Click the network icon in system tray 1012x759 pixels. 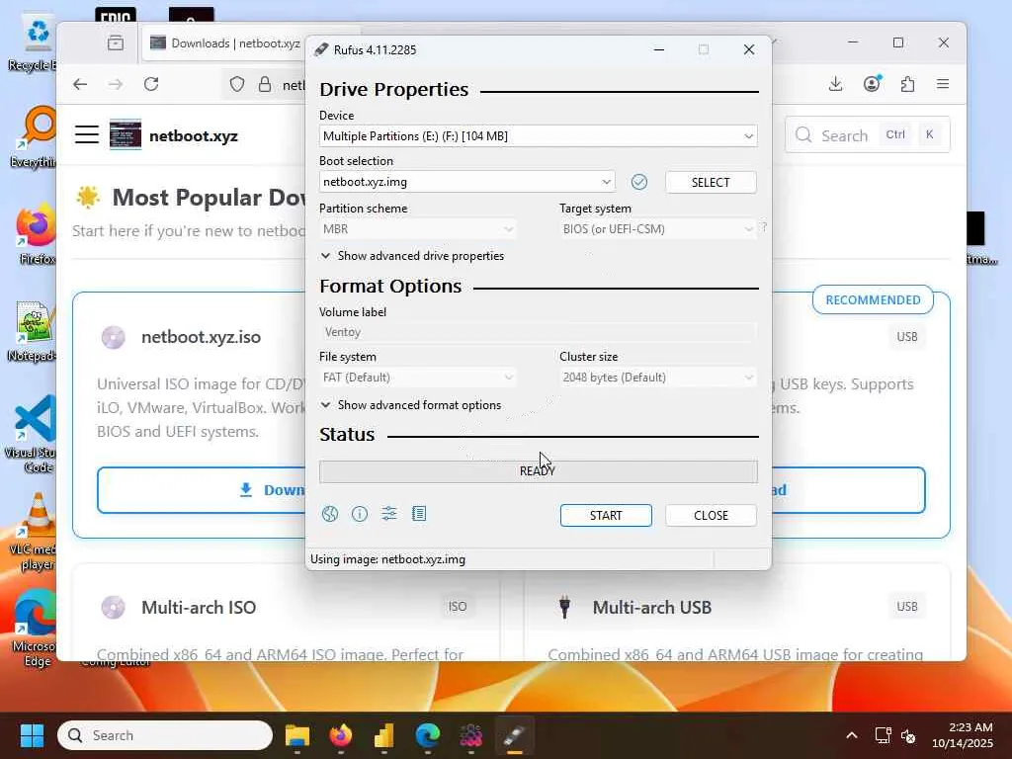click(x=883, y=735)
